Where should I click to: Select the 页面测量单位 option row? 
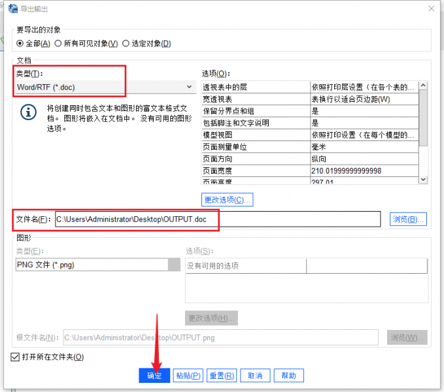[310, 147]
